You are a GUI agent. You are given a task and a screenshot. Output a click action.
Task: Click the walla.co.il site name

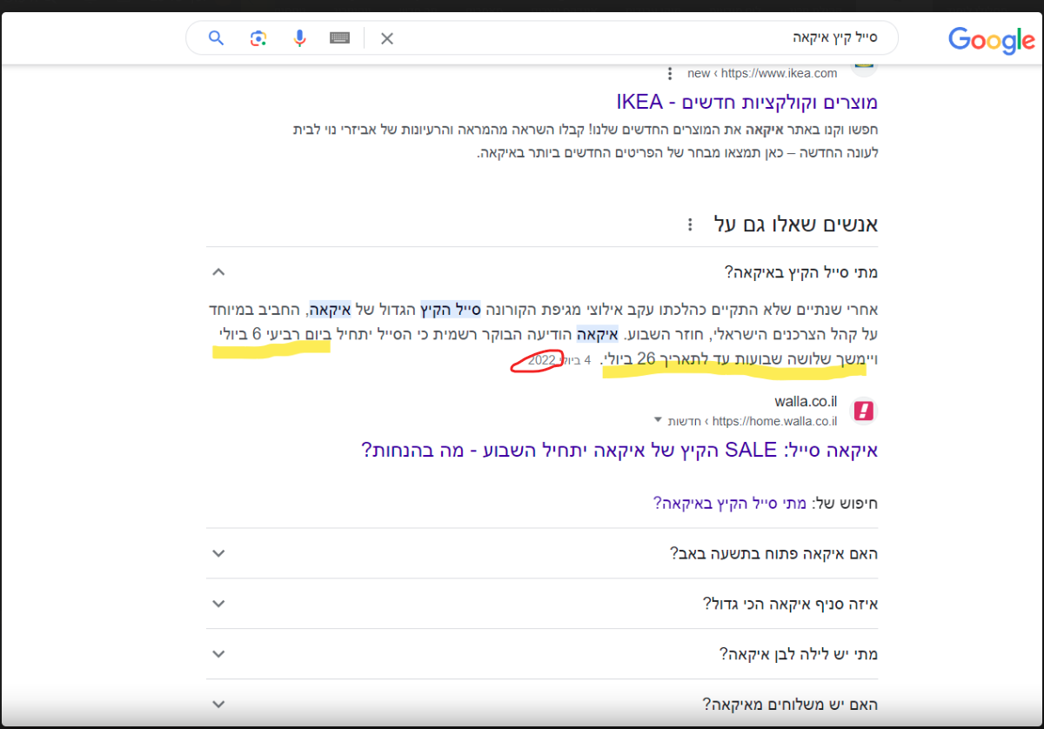[806, 401]
